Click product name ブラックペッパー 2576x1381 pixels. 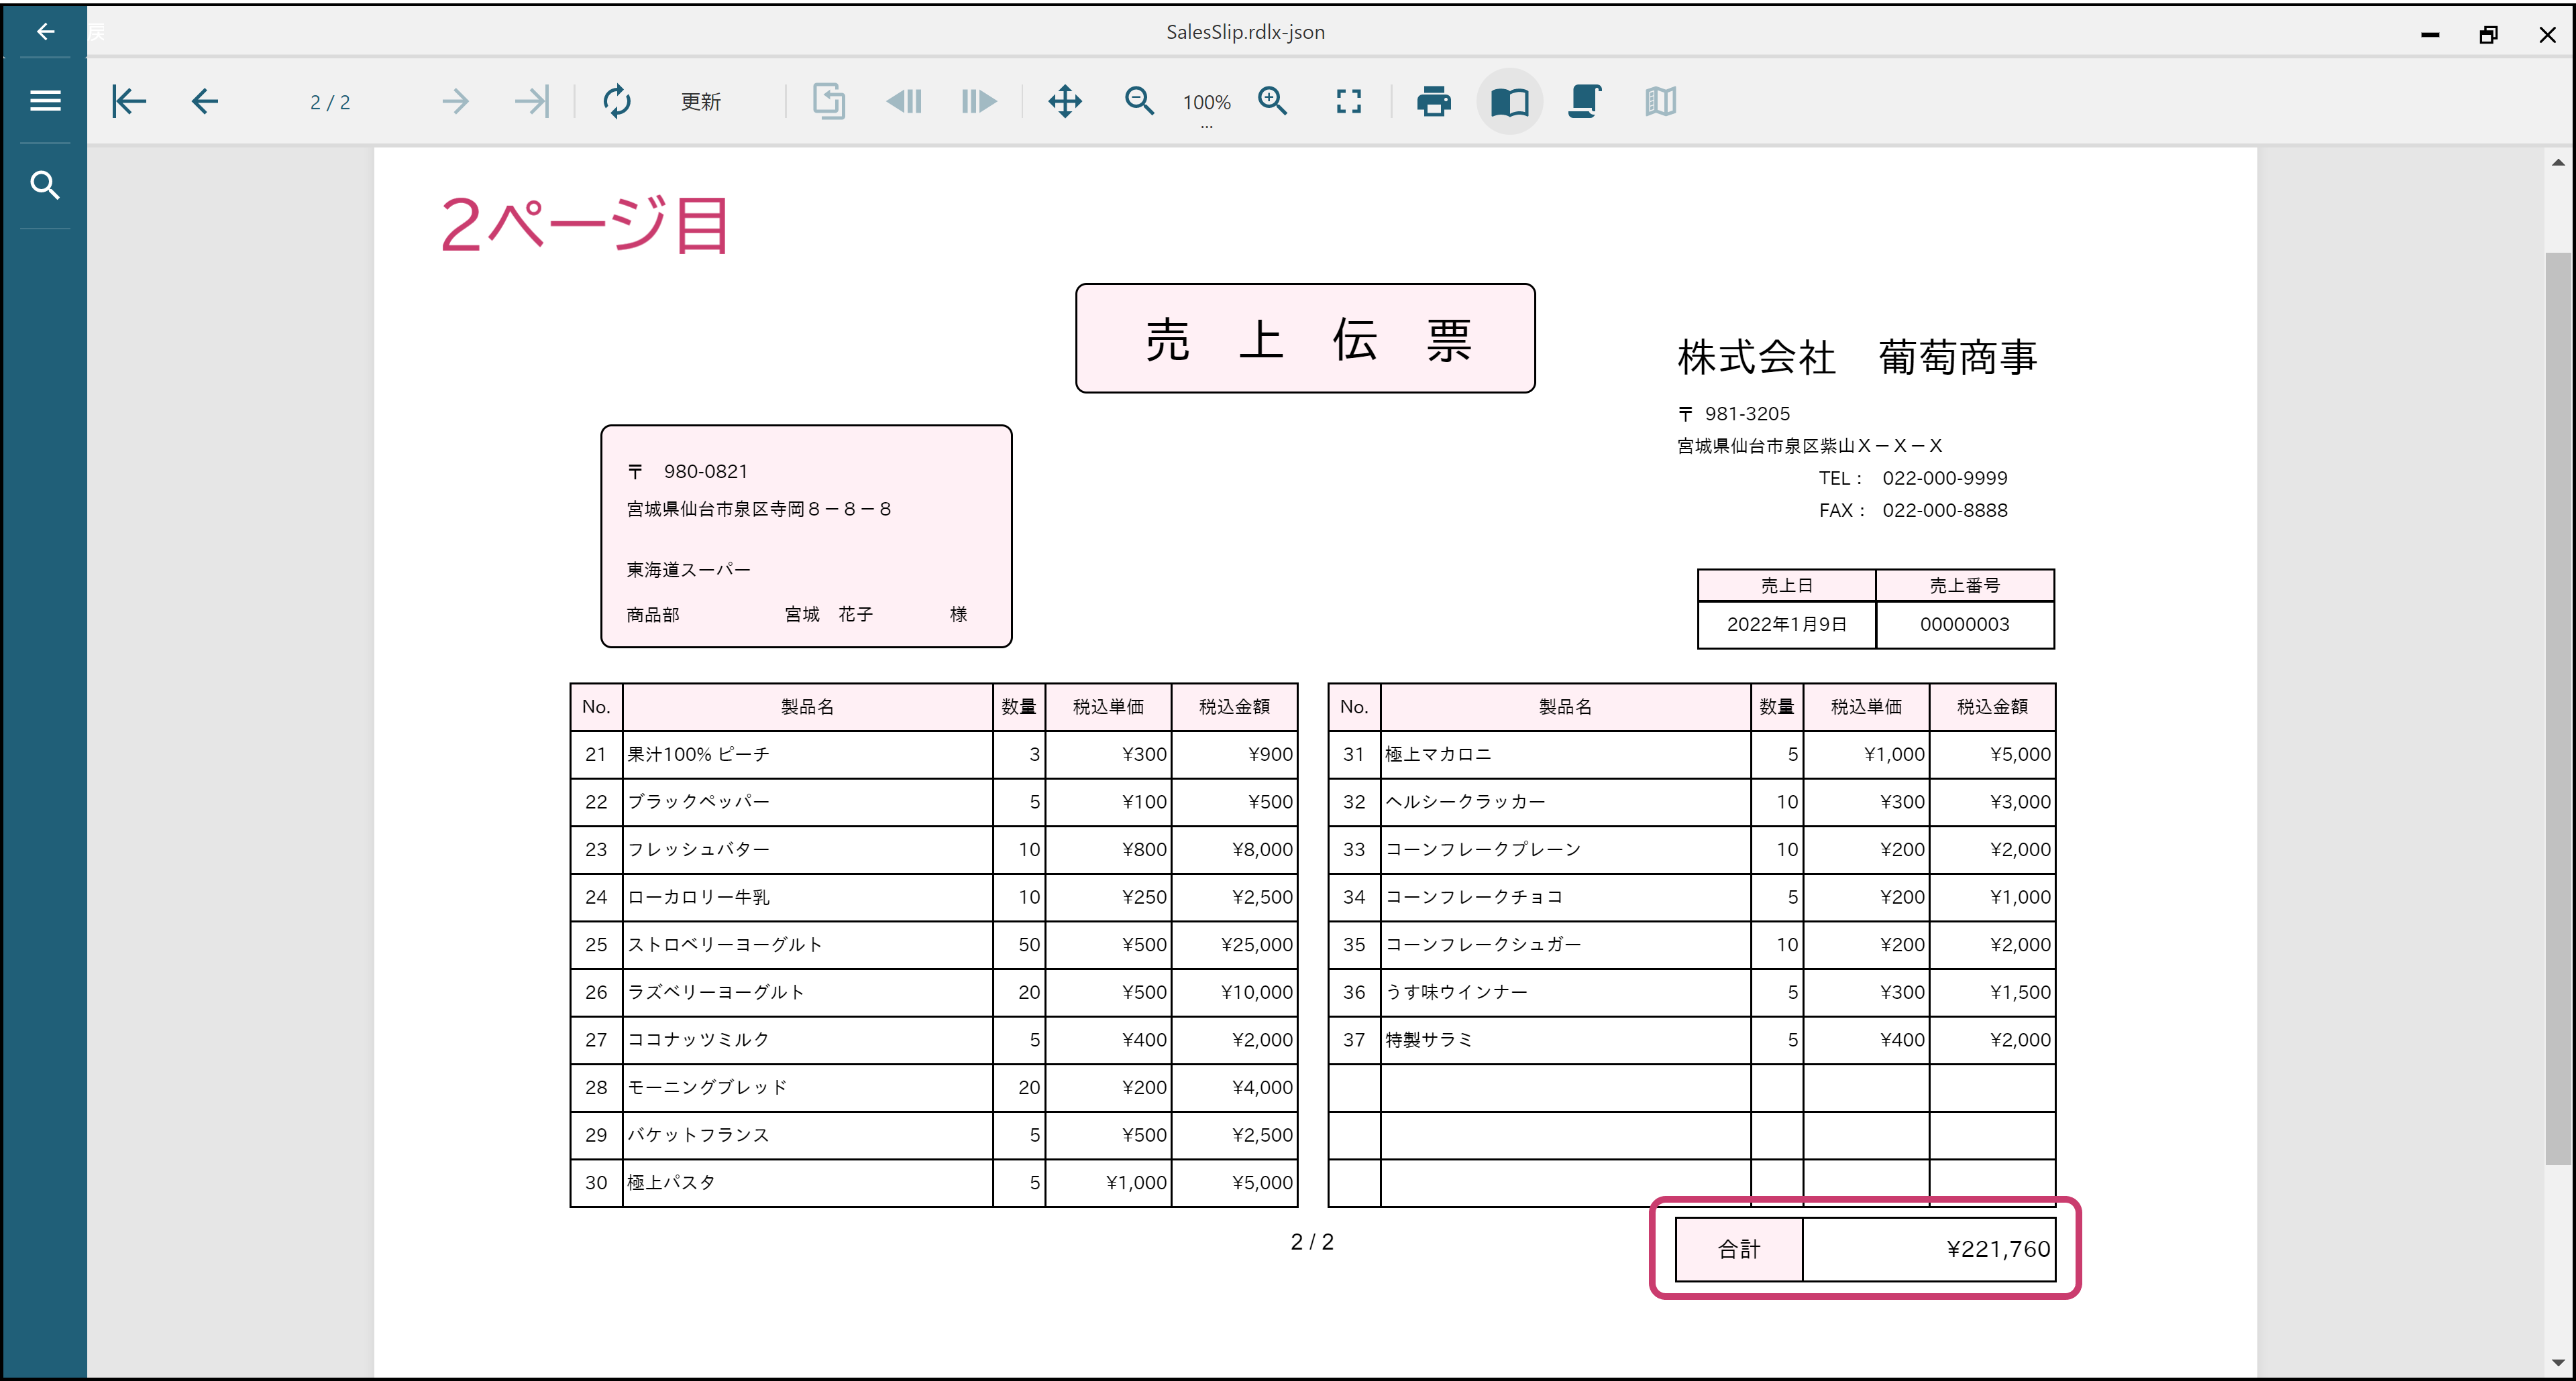698,801
